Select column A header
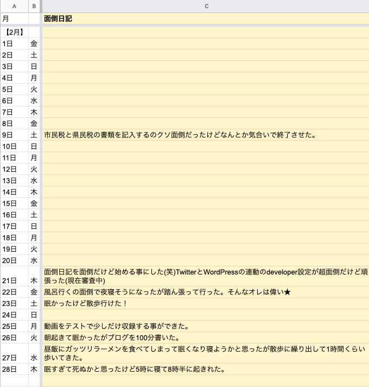This screenshot has width=369, height=387. coord(14,6)
